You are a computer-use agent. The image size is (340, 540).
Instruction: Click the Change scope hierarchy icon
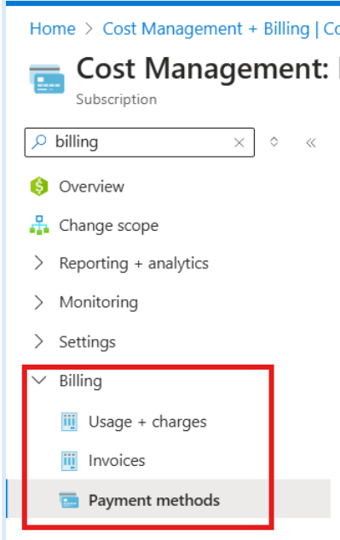point(39,225)
